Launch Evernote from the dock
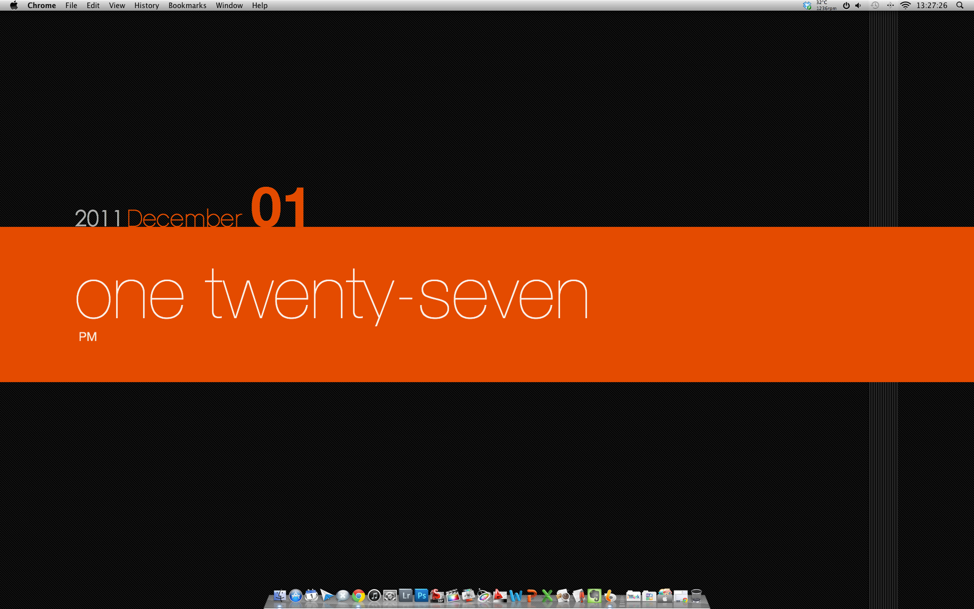Screen dimensions: 974x609 (594, 596)
